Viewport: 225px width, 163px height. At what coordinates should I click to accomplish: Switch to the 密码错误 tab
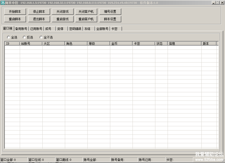(x=75, y=29)
